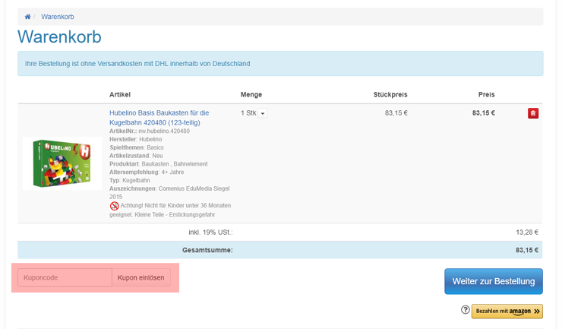Select the Altersempfehlung: 4+ Jahre line
Image resolution: width=562 pixels, height=329 pixels.
coord(147,172)
